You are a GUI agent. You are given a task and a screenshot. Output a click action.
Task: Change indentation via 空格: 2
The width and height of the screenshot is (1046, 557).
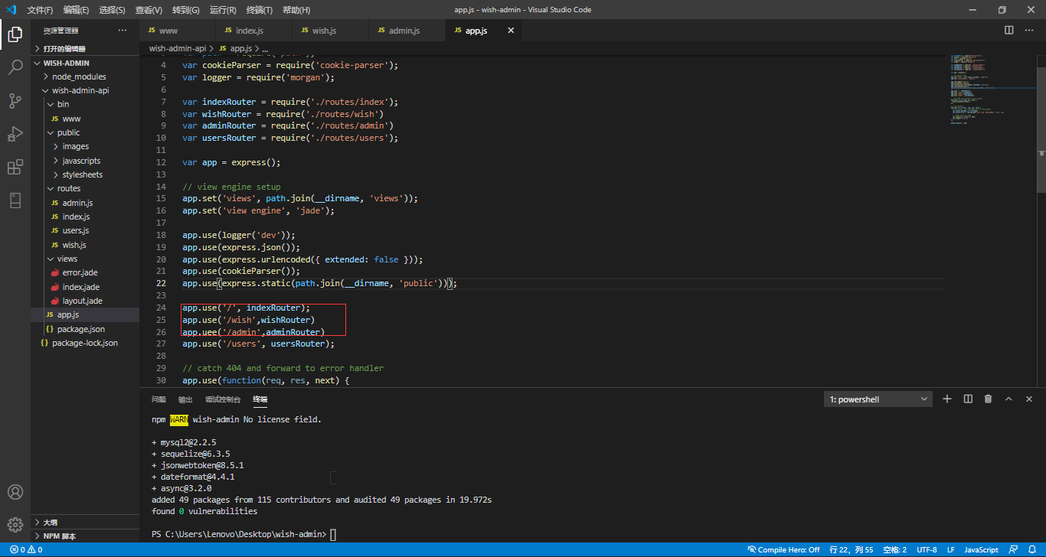point(895,549)
